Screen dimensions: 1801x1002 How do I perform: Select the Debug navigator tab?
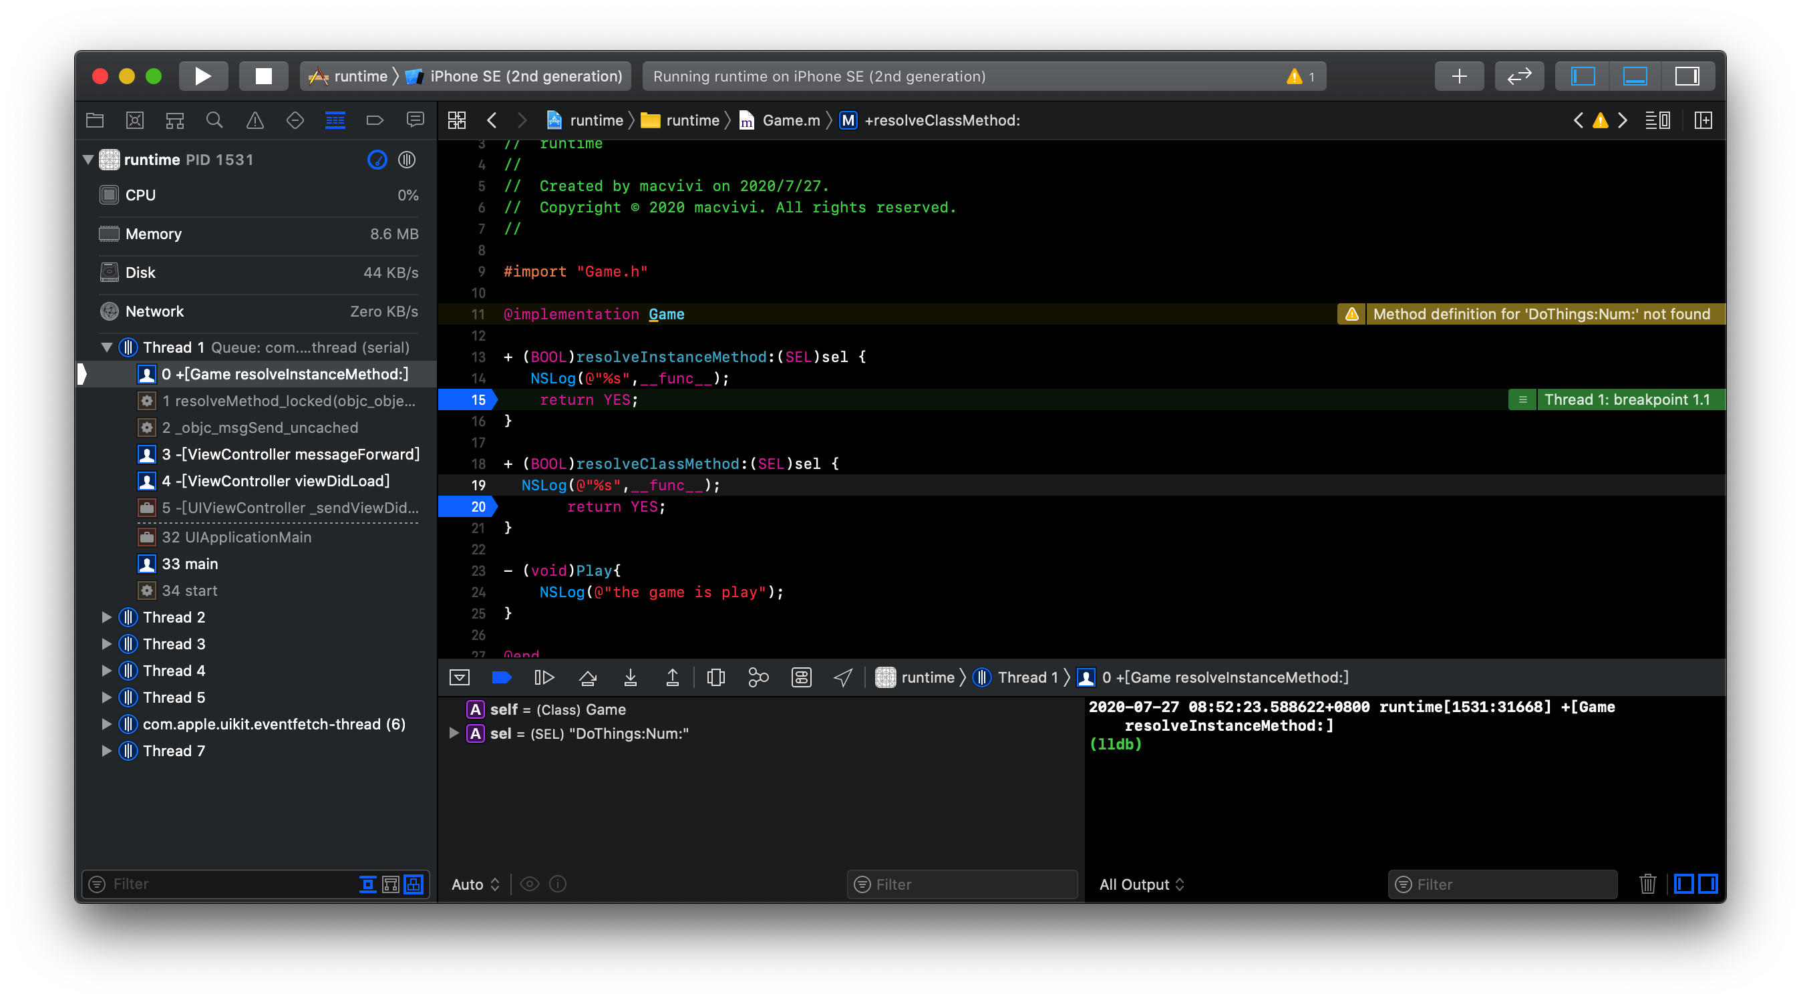pyautogui.click(x=335, y=120)
